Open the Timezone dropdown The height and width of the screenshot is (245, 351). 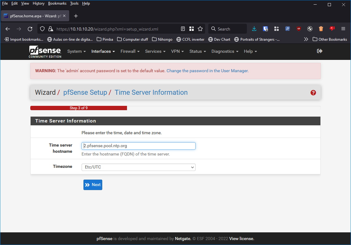tap(138, 167)
